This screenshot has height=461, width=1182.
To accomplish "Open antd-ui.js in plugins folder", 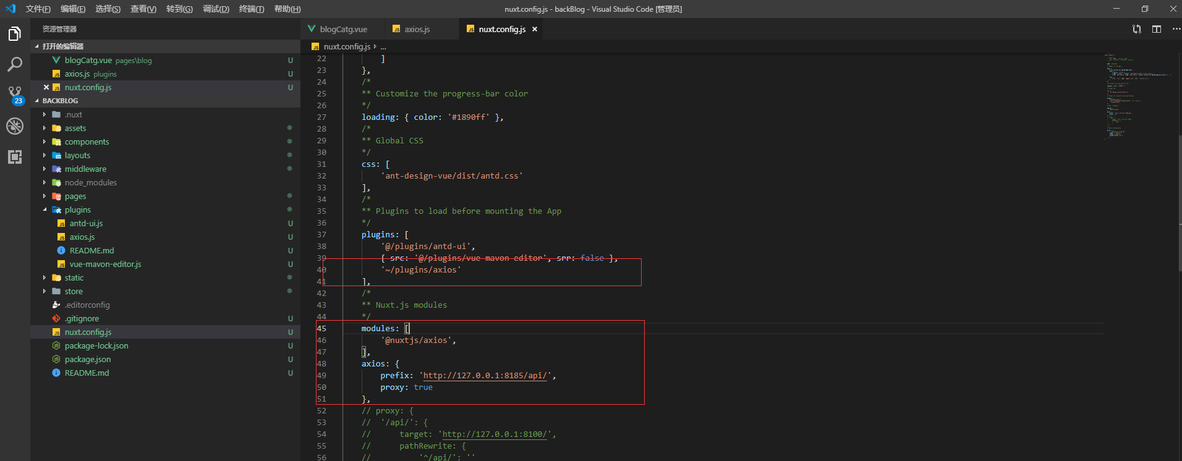I will click(x=165, y=223).
